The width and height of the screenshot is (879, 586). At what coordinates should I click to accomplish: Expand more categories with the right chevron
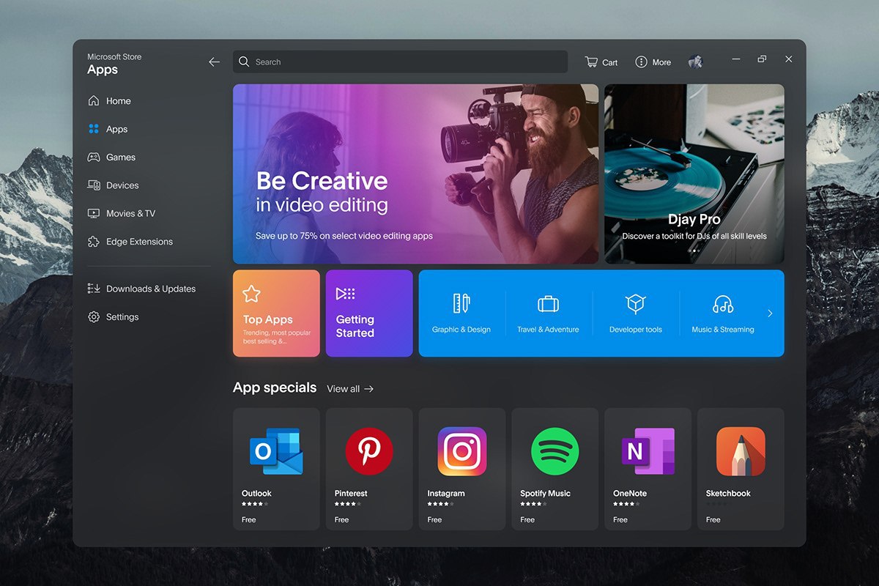click(770, 314)
